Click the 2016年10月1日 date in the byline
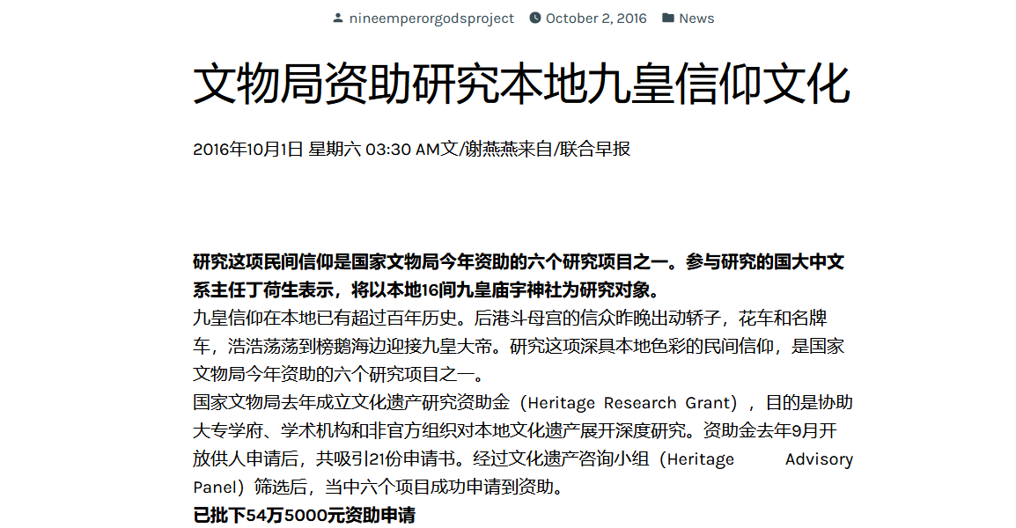 click(x=247, y=149)
